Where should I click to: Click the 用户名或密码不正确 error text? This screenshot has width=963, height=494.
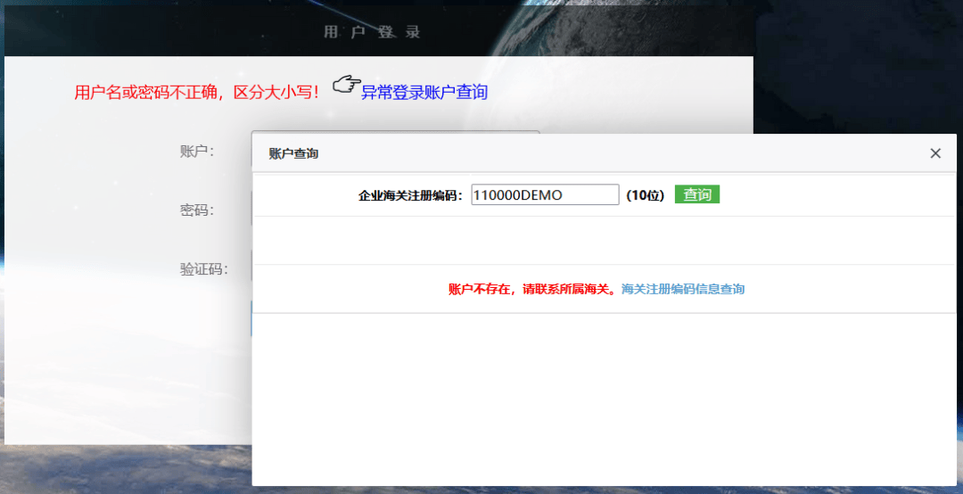(196, 92)
